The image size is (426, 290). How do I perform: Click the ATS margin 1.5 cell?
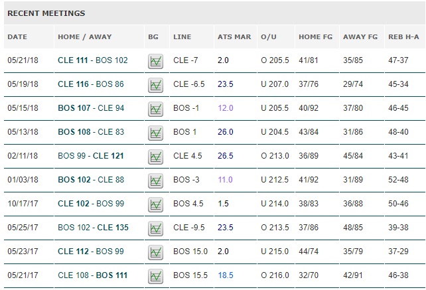[223, 204]
